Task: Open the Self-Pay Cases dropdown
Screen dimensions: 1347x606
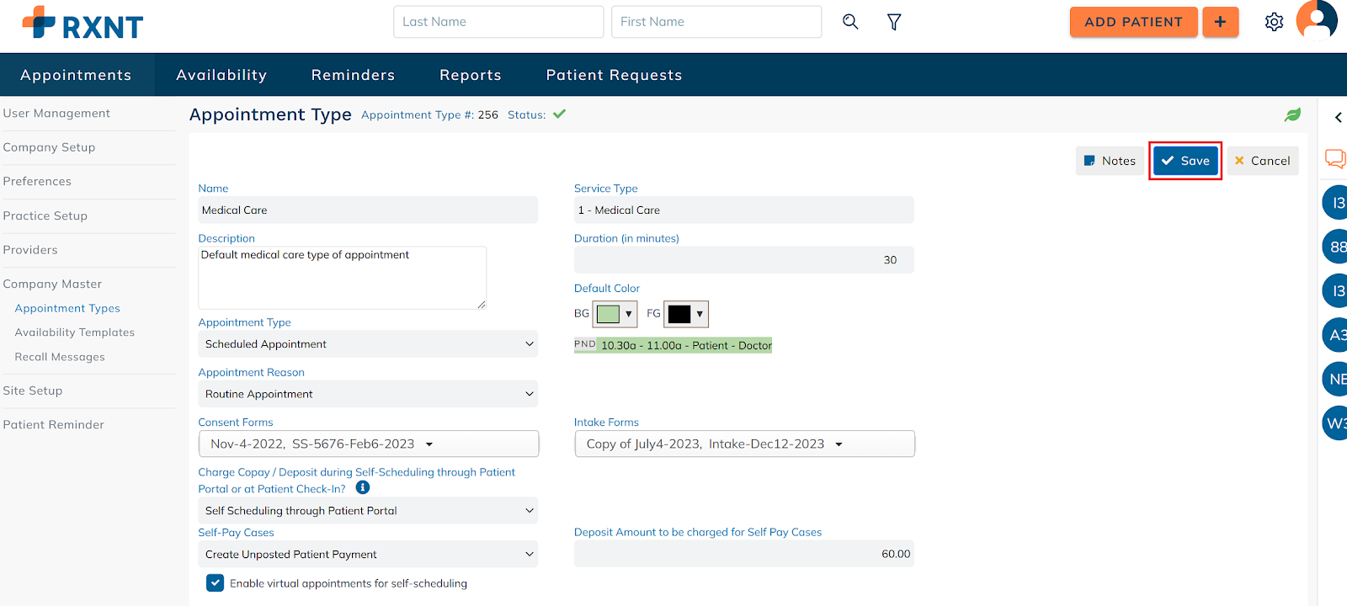Action: click(x=368, y=554)
